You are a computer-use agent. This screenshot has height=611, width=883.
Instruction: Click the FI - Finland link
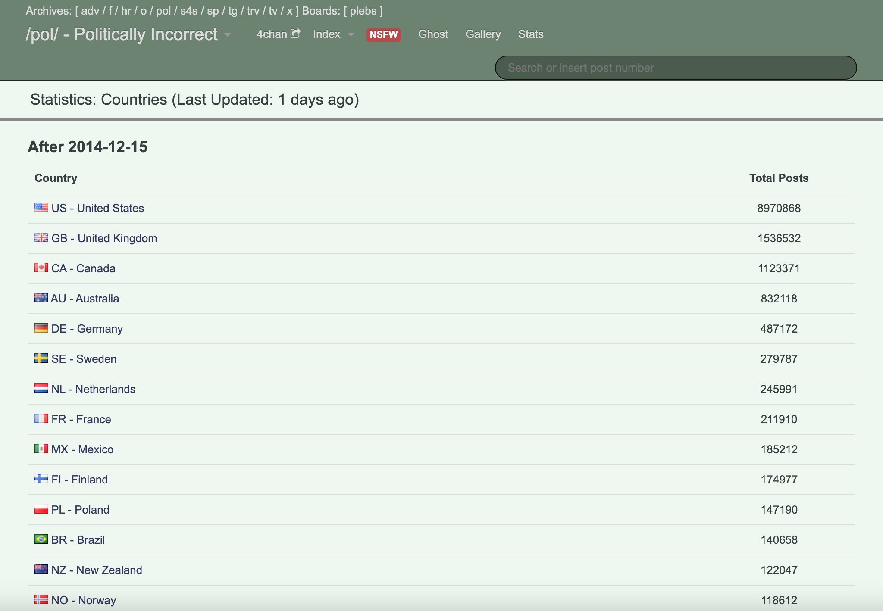click(x=79, y=480)
